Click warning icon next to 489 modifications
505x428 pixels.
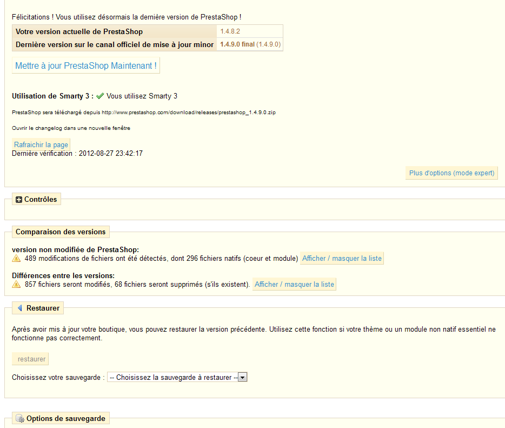[16, 259]
